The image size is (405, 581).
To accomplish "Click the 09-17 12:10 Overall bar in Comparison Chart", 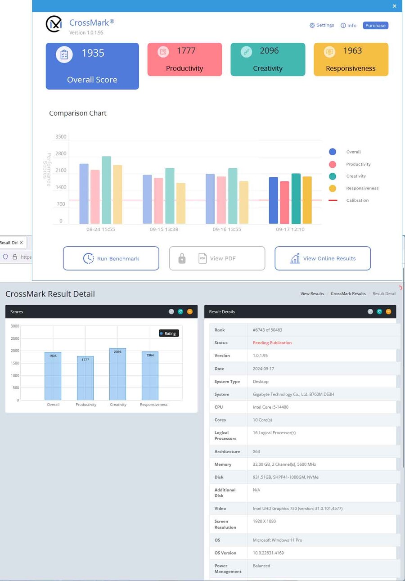I will 274,201.
